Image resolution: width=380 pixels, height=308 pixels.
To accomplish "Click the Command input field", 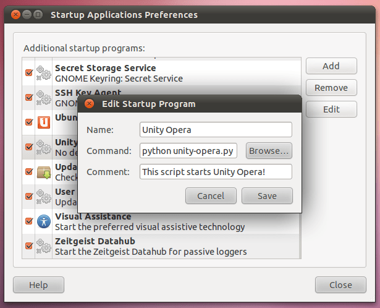I will coord(189,150).
